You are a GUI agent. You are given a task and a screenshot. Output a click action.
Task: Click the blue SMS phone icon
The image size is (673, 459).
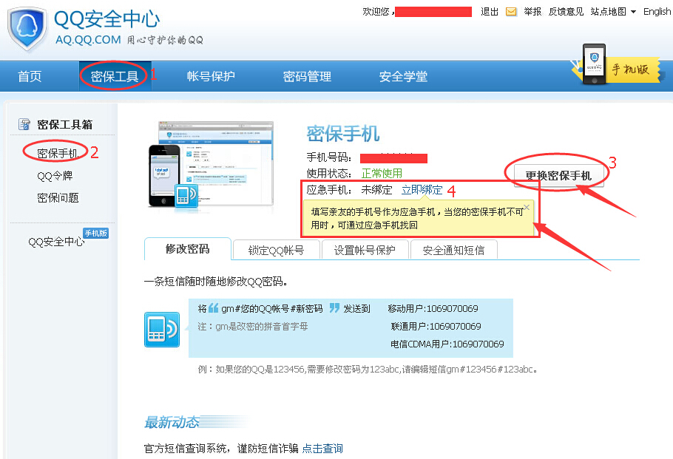click(x=162, y=330)
